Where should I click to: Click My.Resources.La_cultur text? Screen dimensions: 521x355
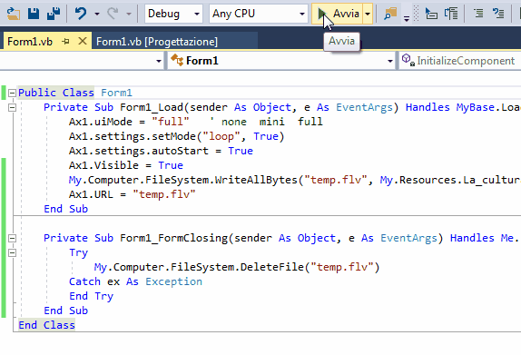[x=450, y=180]
